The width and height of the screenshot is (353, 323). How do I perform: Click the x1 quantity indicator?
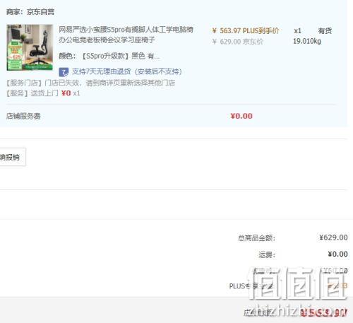point(297,31)
